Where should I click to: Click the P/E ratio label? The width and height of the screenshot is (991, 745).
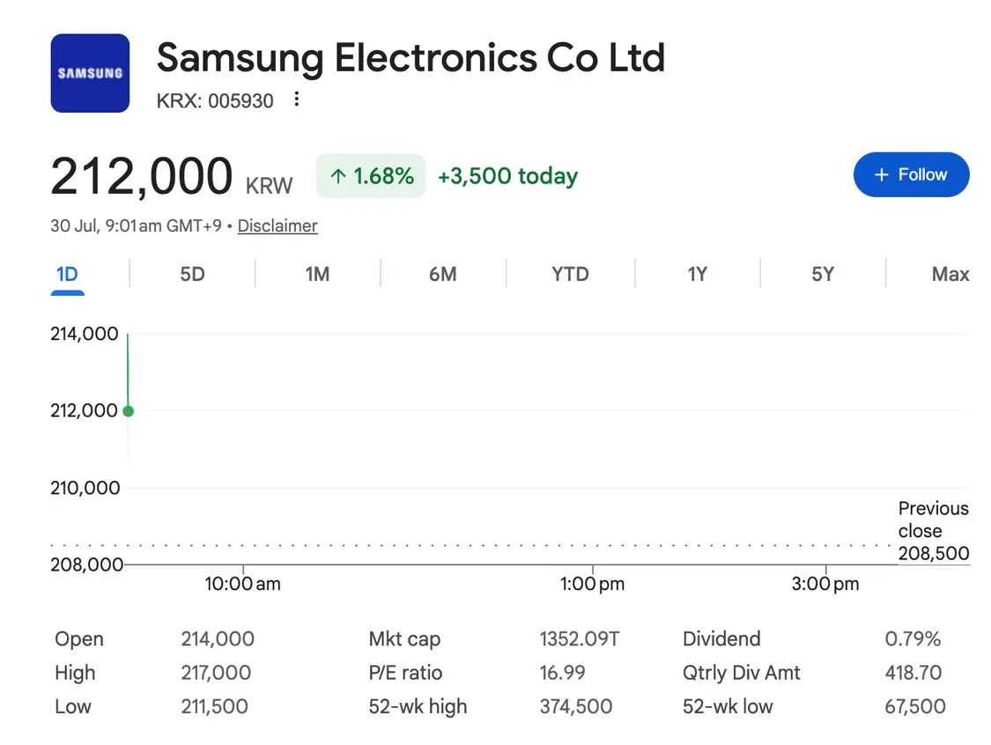(x=405, y=673)
